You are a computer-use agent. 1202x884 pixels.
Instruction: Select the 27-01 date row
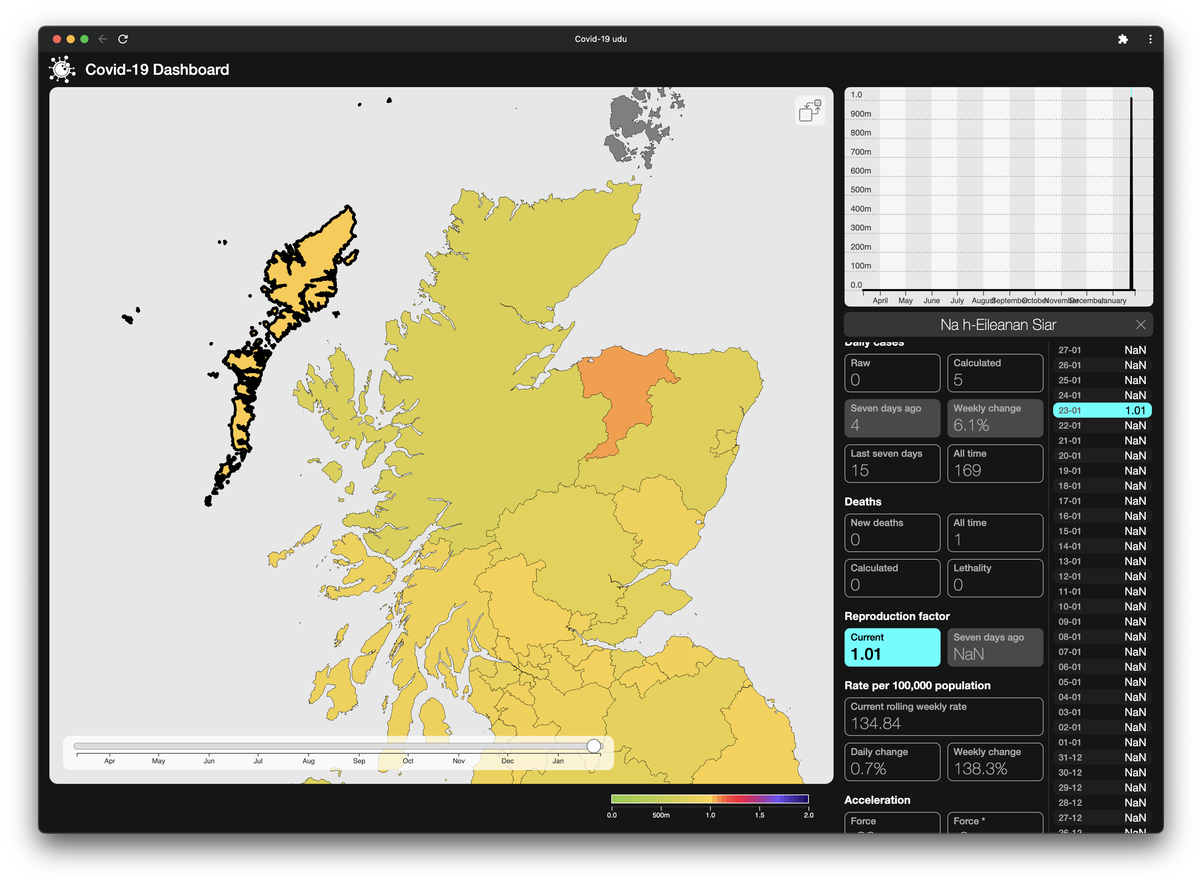click(1102, 350)
